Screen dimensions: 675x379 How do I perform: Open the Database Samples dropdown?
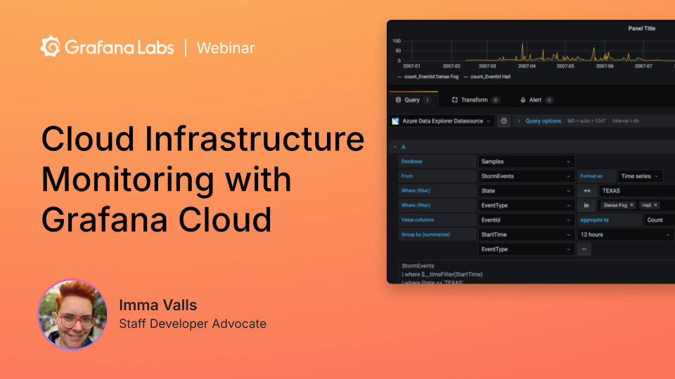click(x=526, y=161)
